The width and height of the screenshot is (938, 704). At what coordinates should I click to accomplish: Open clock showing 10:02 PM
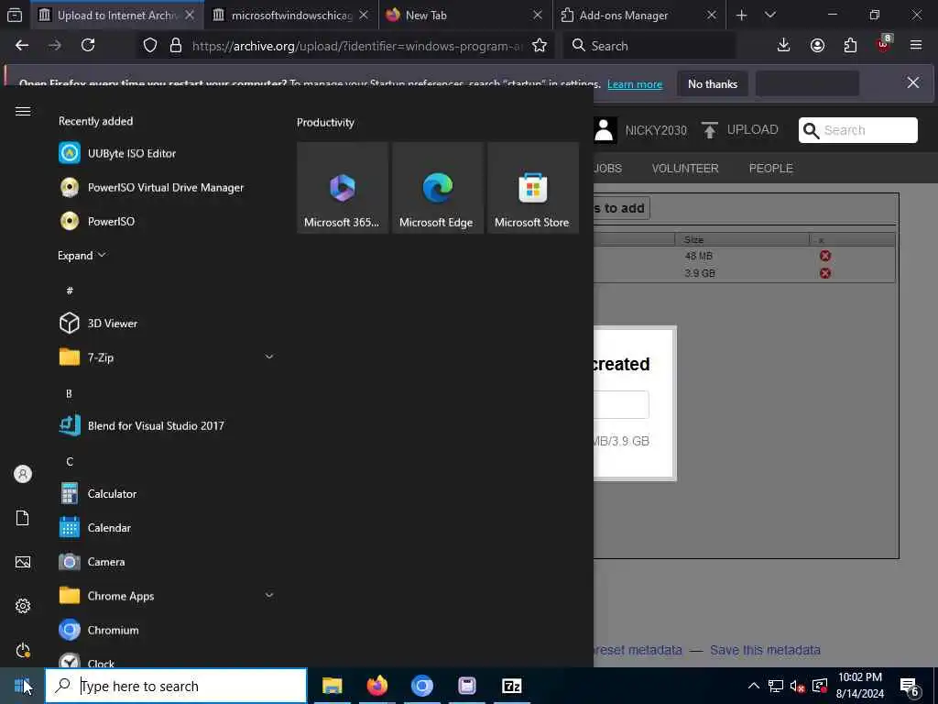pos(859,686)
